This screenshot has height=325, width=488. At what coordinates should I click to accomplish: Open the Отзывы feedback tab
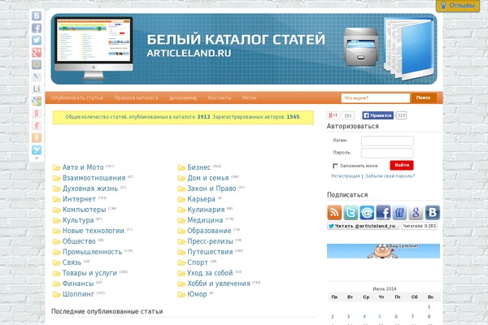[x=458, y=6]
